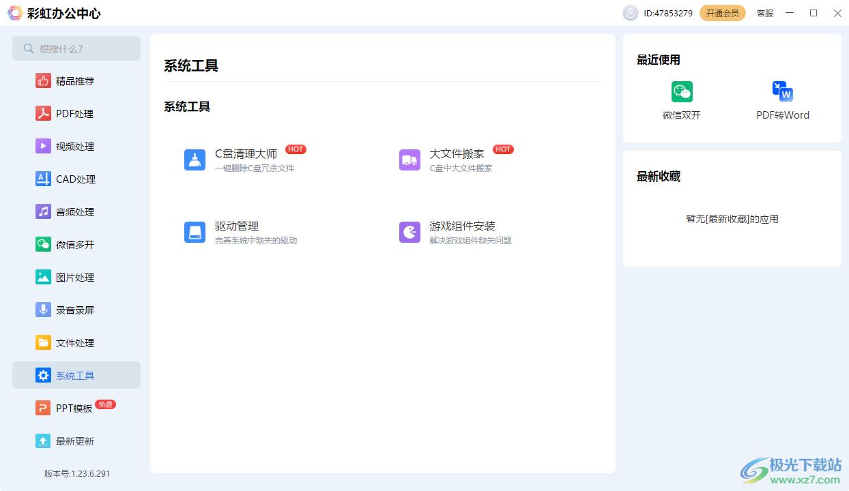The image size is (849, 491).
Task: Open 客服 support link
Action: [x=765, y=13]
